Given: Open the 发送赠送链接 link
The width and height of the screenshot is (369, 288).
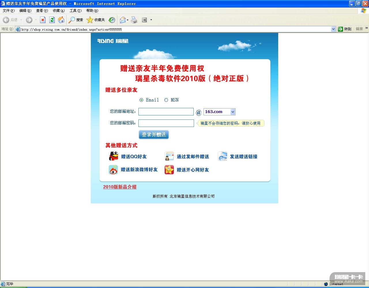Looking at the screenshot, I should [x=244, y=157].
